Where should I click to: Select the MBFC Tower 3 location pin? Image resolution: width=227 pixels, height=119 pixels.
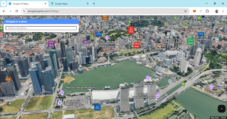[x=32, y=64]
